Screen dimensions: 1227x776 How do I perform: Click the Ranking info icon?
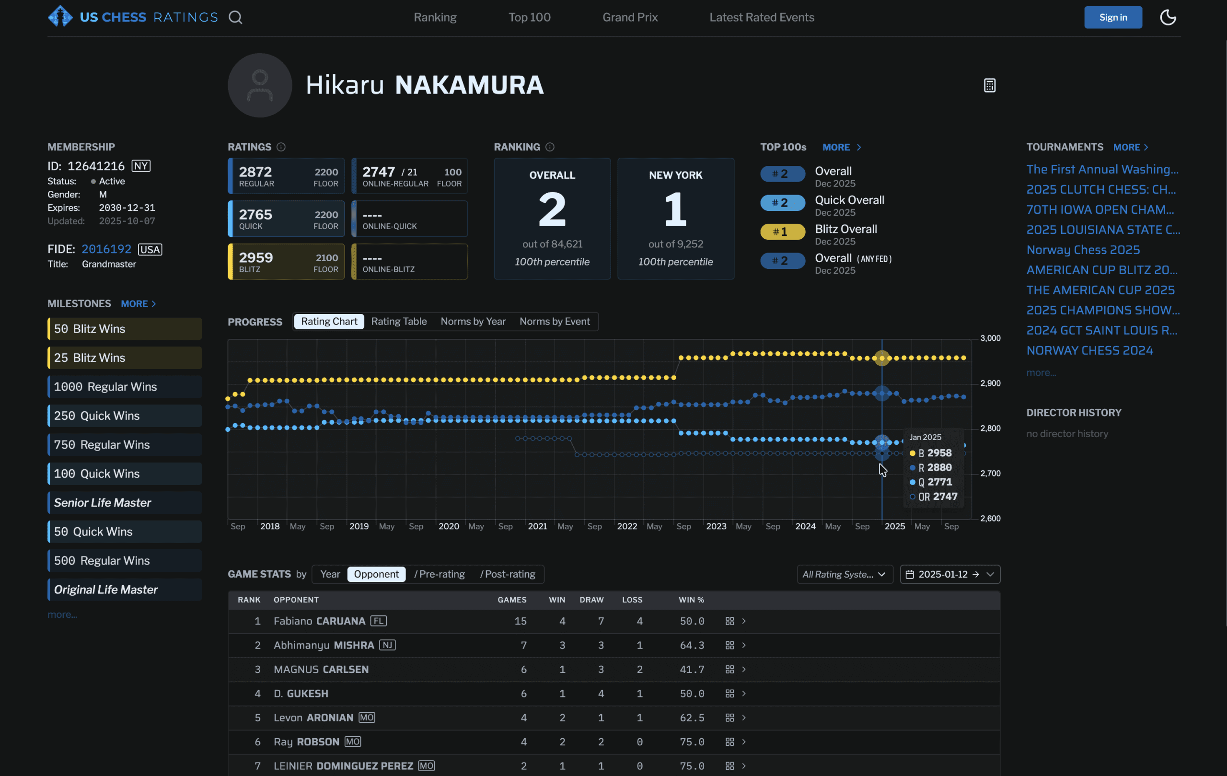click(x=549, y=147)
